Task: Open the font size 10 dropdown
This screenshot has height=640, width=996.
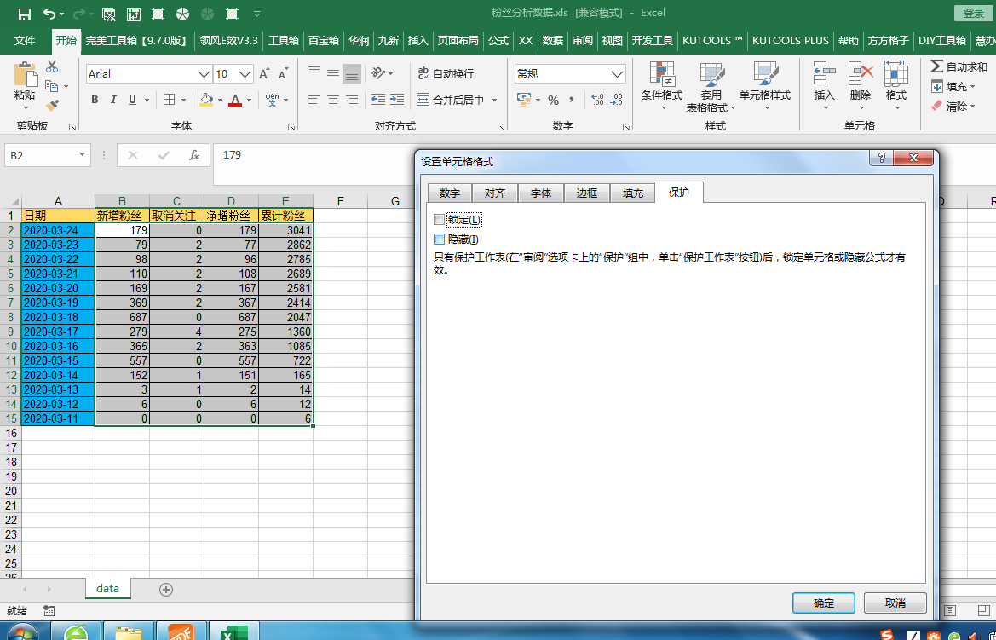Action: tap(245, 74)
